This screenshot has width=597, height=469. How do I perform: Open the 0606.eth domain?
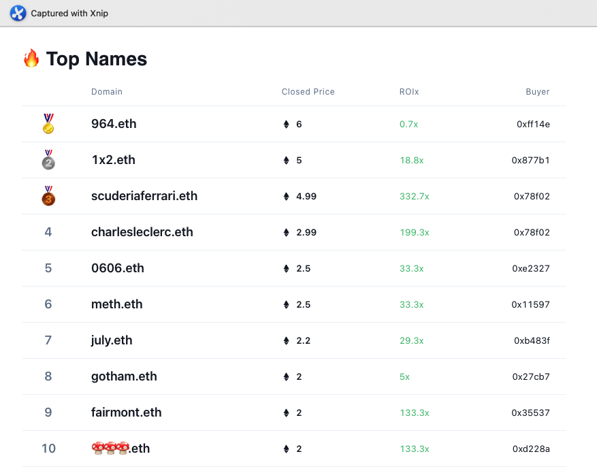click(x=118, y=268)
